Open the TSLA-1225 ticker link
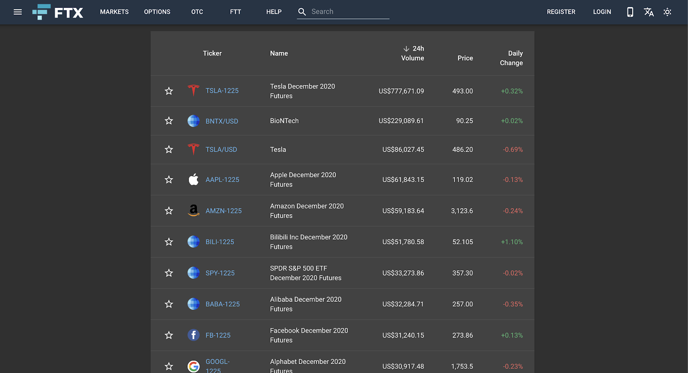Screen dimensions: 688x373 (222, 91)
